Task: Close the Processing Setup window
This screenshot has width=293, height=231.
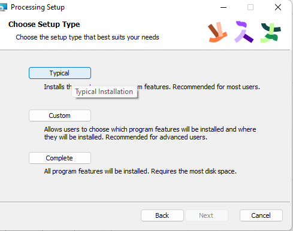Action: pyautogui.click(x=278, y=7)
